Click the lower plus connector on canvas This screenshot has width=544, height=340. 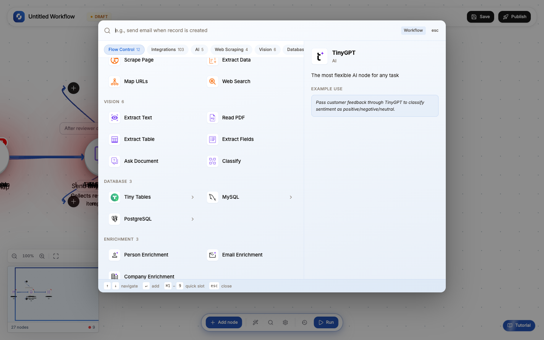click(73, 202)
